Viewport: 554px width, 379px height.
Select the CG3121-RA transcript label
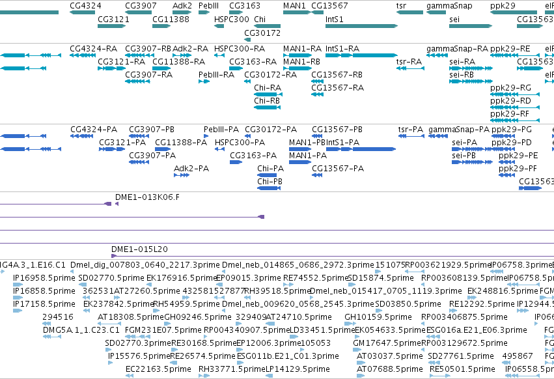point(121,61)
